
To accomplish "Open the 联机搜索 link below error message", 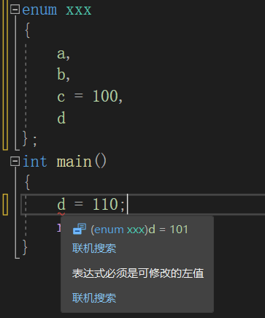I will coord(94,298).
